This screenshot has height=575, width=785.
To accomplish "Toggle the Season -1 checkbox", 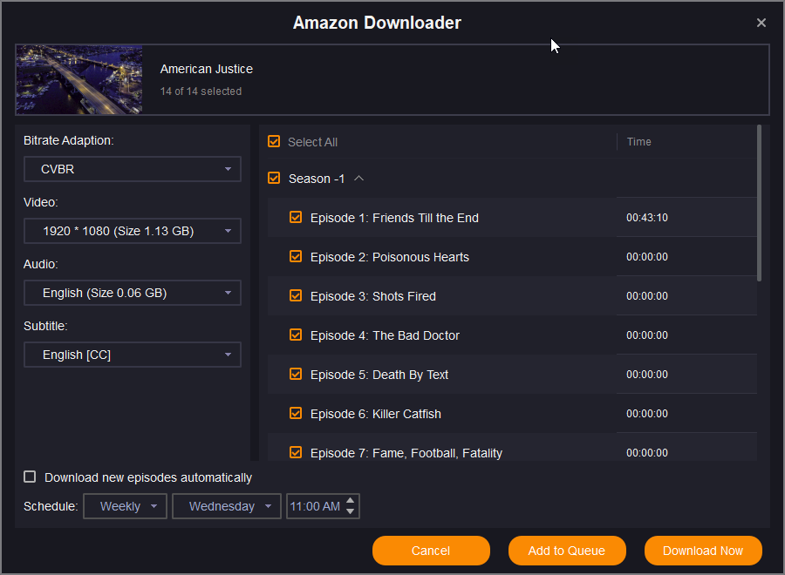I will (x=274, y=178).
